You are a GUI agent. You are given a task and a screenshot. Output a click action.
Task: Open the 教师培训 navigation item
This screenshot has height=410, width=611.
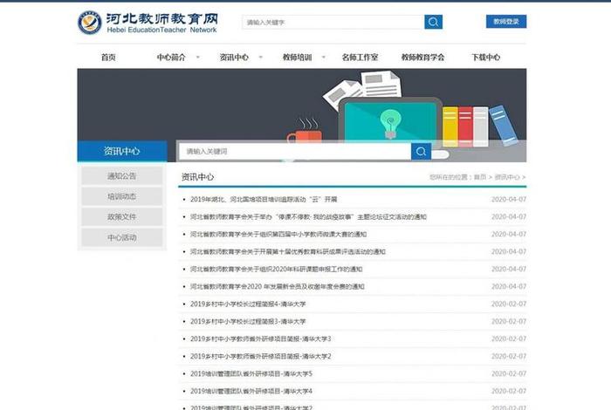[298, 58]
